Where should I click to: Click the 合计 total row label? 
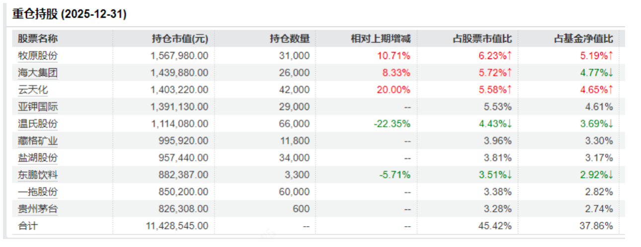tap(28, 226)
